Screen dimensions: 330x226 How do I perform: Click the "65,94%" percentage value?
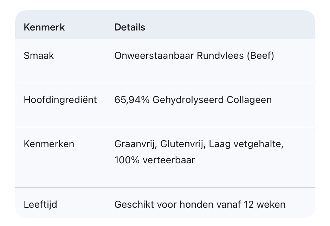132,100
